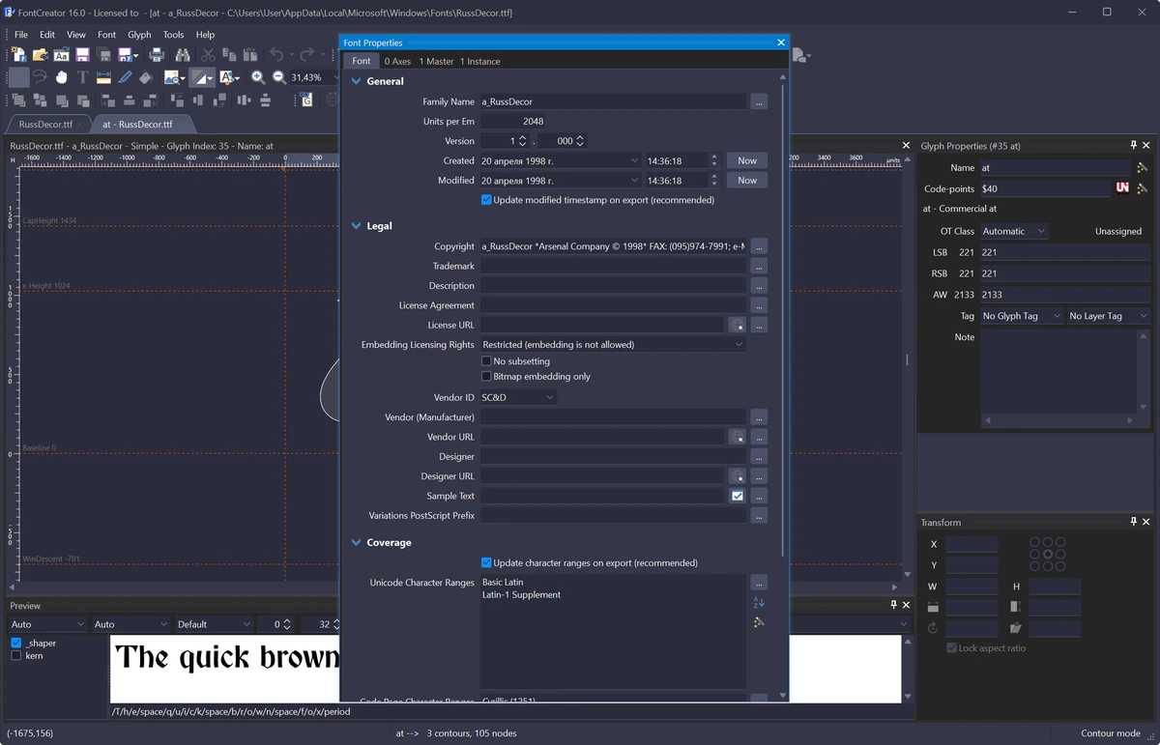Open the Tools menu
This screenshot has width=1160, height=745.
click(173, 35)
